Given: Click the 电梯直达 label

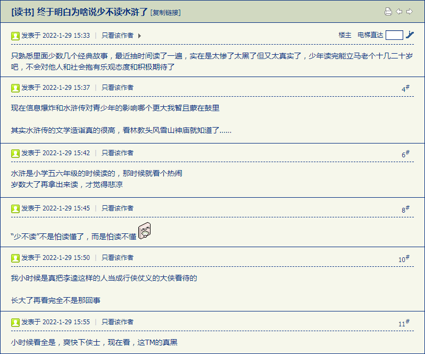Looking at the screenshot, I should (370, 35).
